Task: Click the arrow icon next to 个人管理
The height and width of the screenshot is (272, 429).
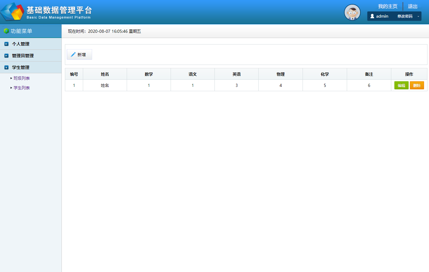Action: pos(6,44)
